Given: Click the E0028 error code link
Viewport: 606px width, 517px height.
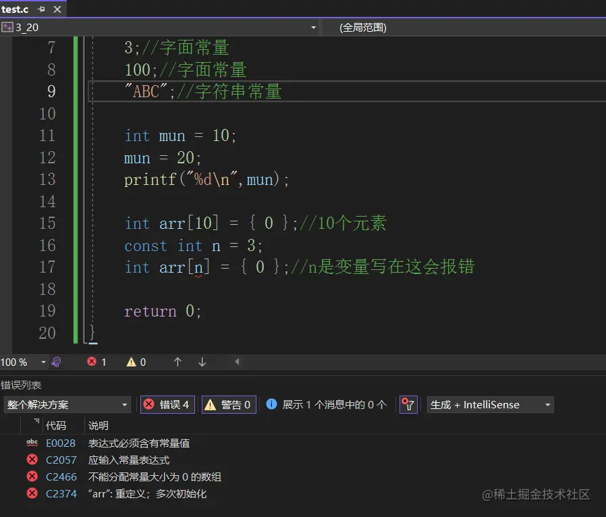Looking at the screenshot, I should [59, 443].
